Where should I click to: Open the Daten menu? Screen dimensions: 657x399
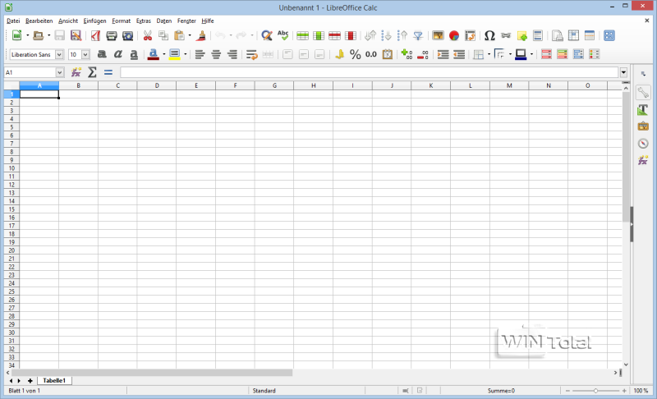(x=163, y=21)
